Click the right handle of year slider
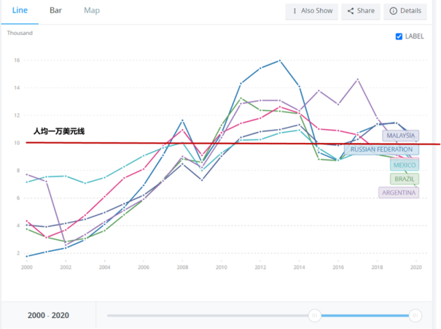 [x=415, y=315]
